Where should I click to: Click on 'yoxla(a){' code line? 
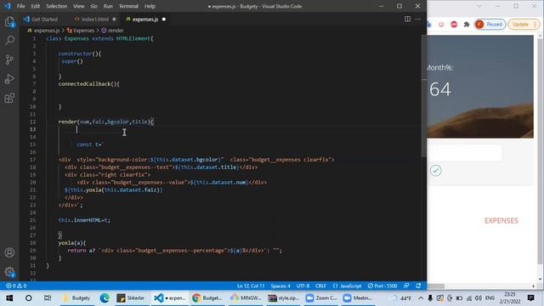[x=71, y=243]
